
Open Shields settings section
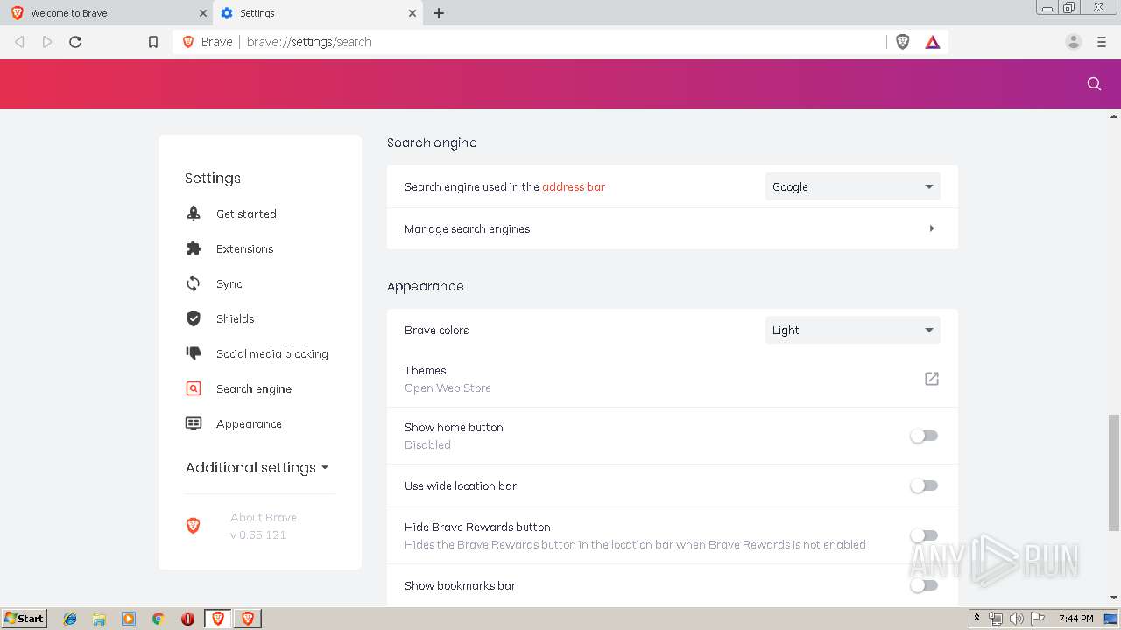[x=236, y=318]
